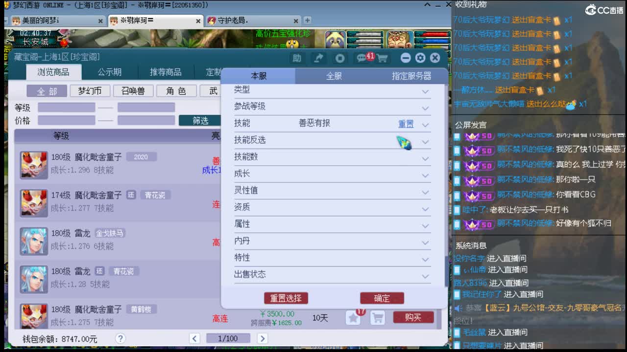Open the settings gear icon

[x=420, y=58]
